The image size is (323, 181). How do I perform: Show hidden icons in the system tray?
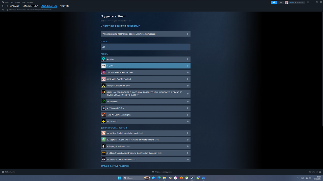pos(298,178)
